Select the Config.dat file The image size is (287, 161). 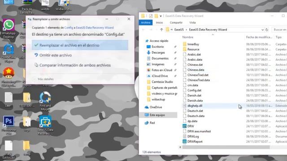point(194,90)
